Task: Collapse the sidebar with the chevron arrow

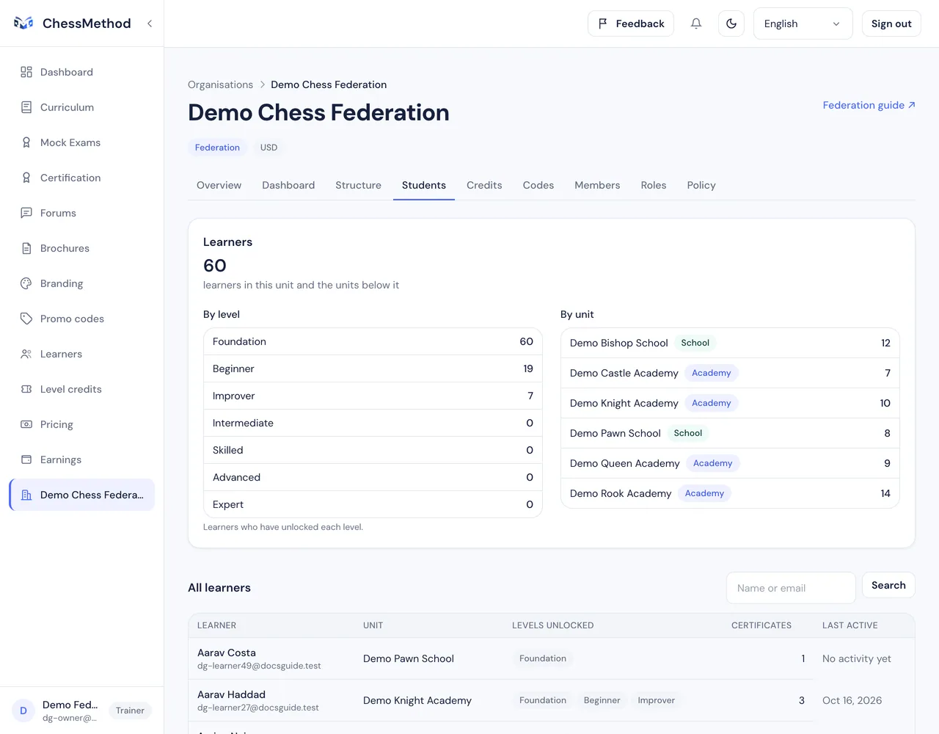Action: point(150,23)
